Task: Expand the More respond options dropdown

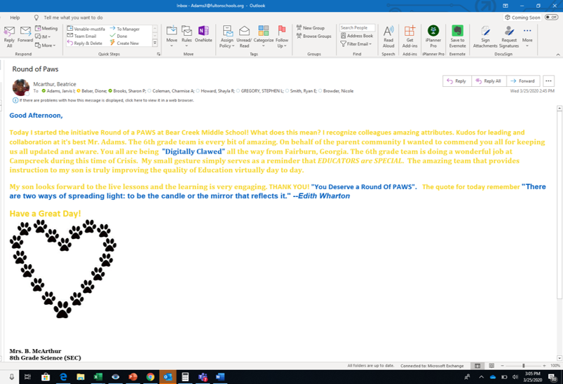Action: pos(46,46)
